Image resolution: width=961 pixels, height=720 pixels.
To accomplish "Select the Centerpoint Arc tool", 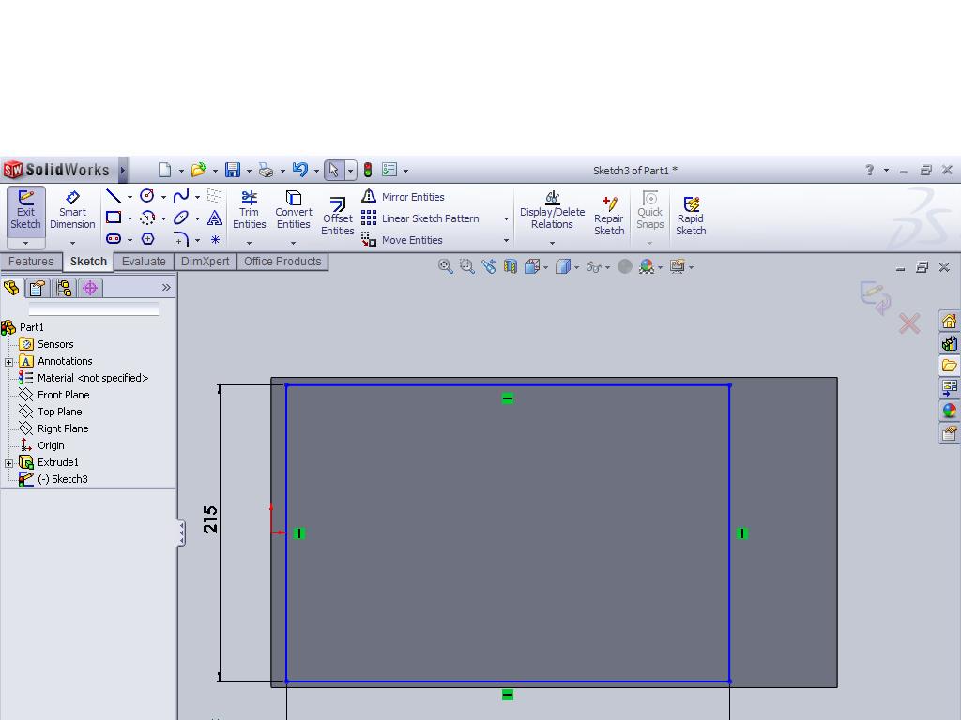I will pos(147,217).
